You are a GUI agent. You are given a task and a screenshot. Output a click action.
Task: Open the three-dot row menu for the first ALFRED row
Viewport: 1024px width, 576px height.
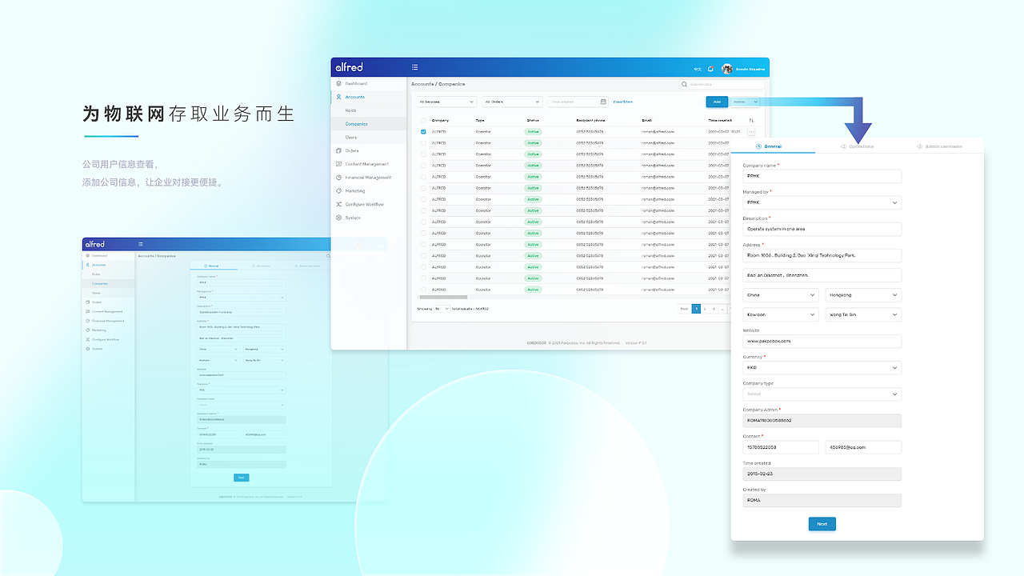[751, 132]
